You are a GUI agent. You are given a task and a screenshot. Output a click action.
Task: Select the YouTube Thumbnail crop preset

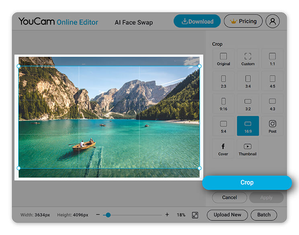(x=248, y=148)
